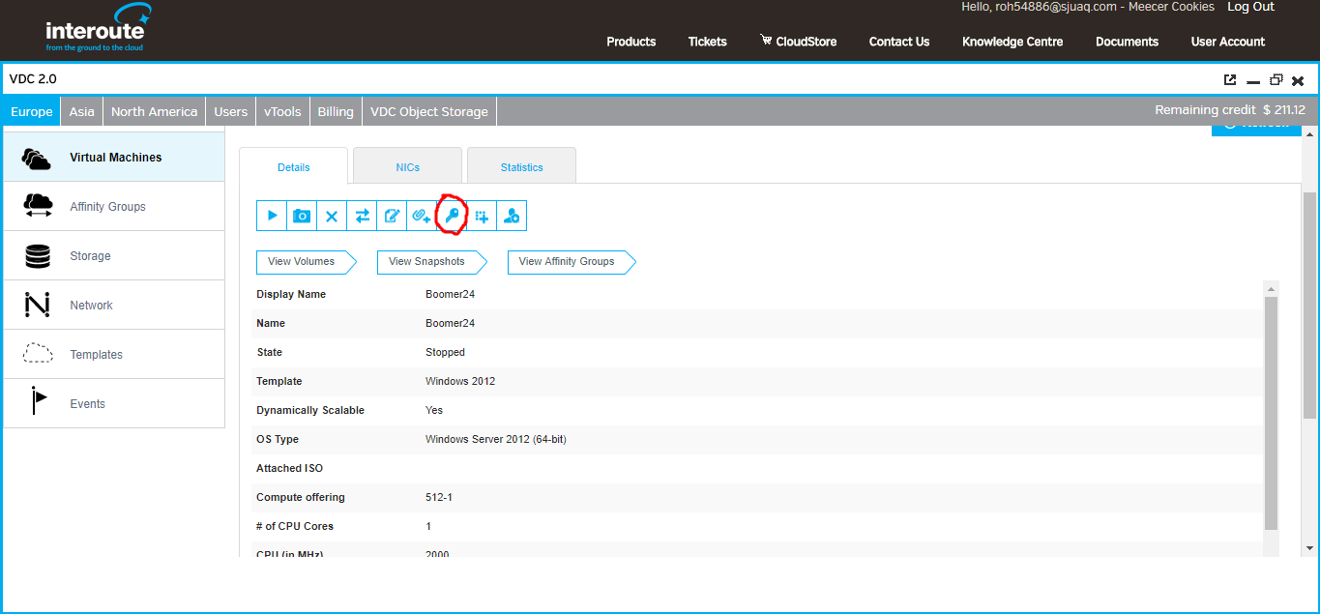
Task: Click the Templates dashed cloud icon
Action: (38, 354)
